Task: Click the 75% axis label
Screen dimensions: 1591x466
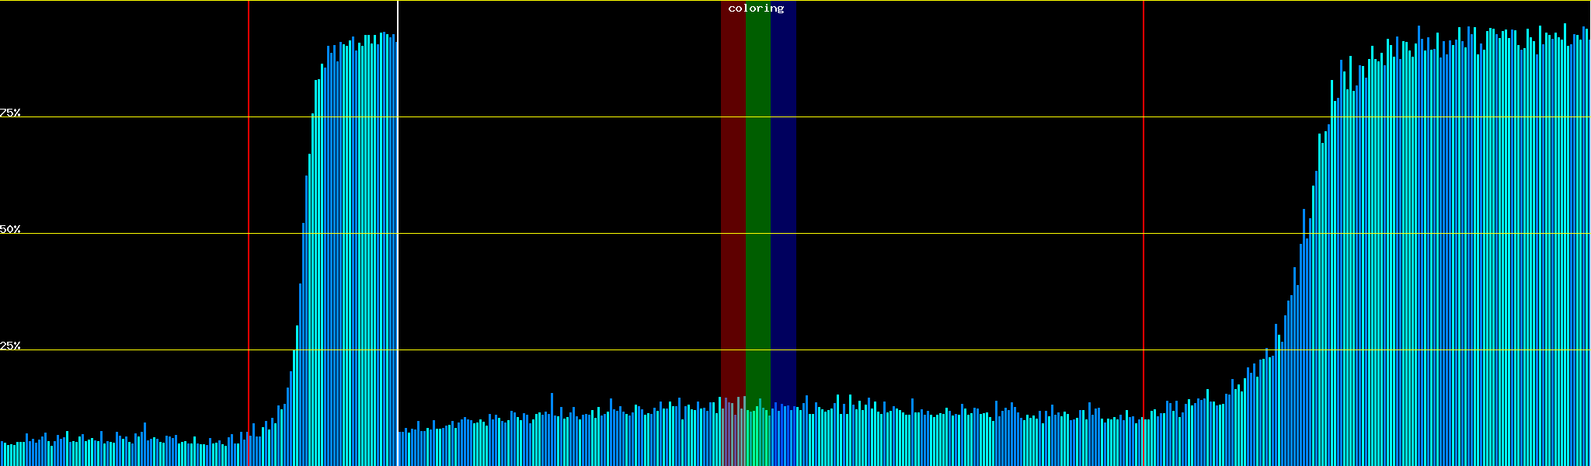Action: tap(10, 113)
